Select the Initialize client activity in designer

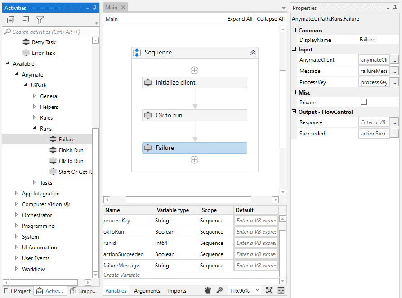coord(195,83)
